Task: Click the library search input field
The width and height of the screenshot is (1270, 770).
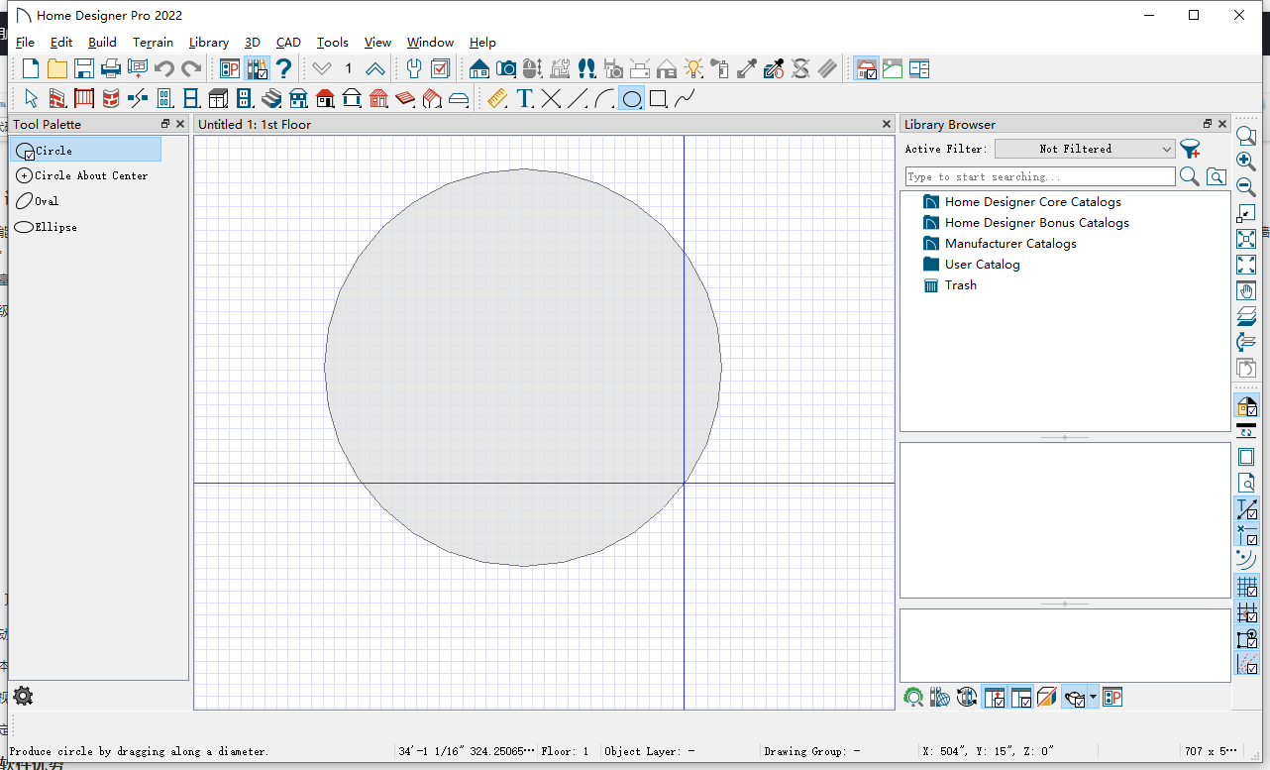Action: tap(1039, 176)
